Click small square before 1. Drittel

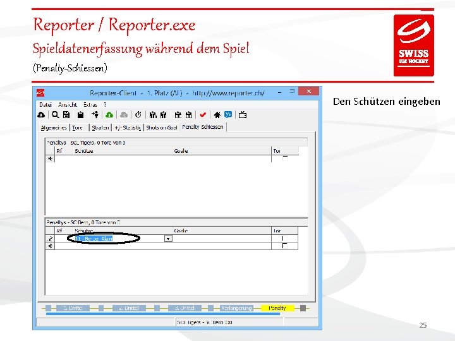[48, 308]
